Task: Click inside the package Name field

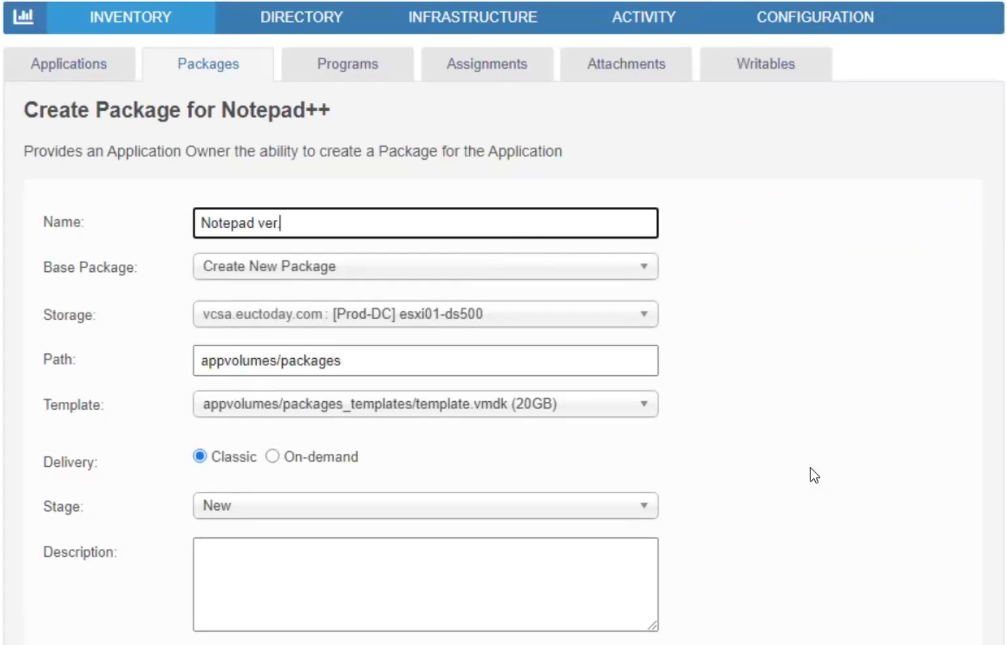Action: (425, 223)
